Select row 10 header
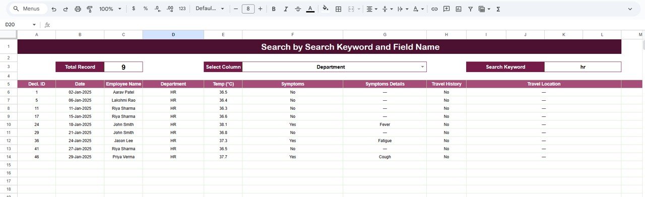Screen dimensions: 645x197 pos(9,124)
